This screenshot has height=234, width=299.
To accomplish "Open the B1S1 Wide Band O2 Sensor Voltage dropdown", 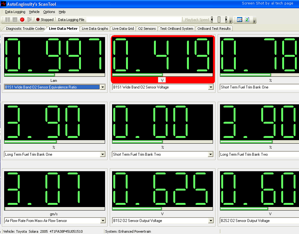I will click(211, 87).
